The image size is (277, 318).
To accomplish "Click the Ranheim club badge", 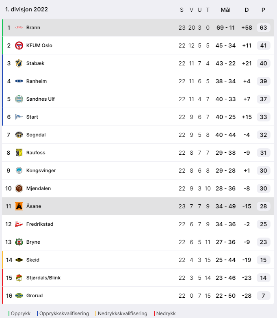I will [x=19, y=81].
